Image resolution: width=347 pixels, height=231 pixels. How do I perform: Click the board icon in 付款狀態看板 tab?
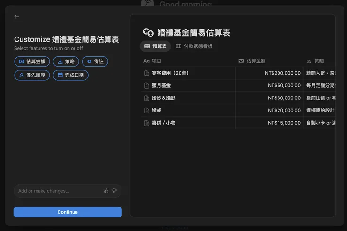point(178,46)
